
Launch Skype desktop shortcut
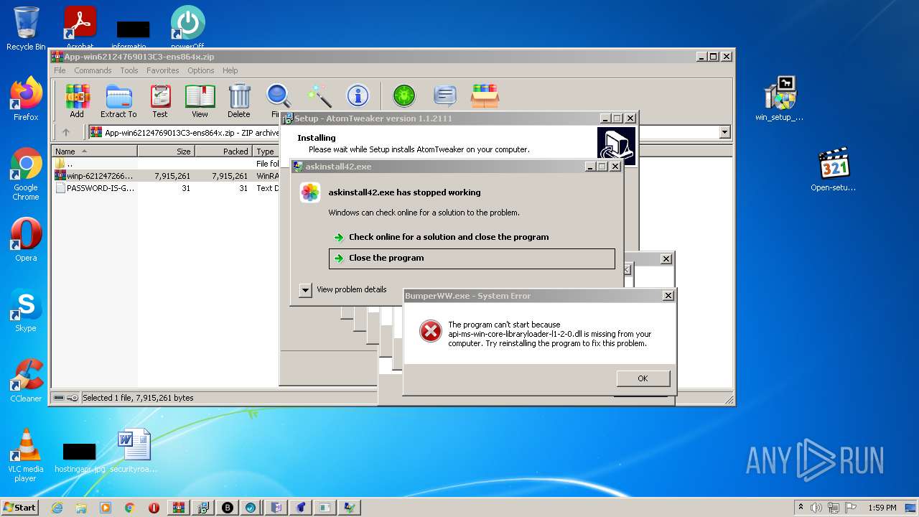[26, 309]
